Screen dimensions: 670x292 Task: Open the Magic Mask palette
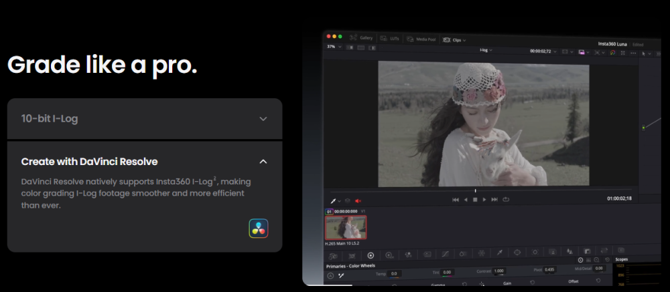tap(553, 251)
